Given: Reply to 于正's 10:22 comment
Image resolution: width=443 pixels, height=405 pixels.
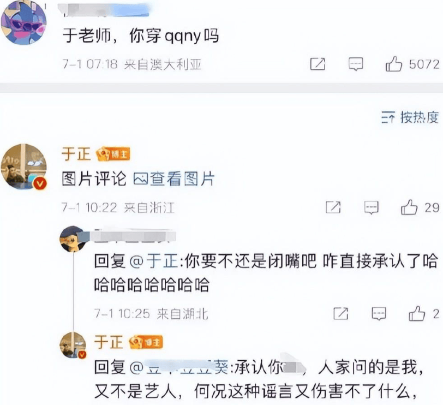Looking at the screenshot, I should (371, 208).
